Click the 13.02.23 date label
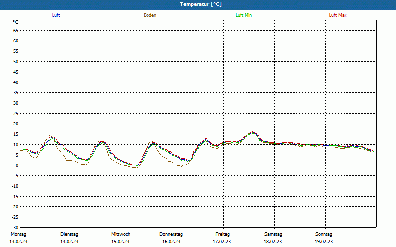Image resolution: width=396 pixels, height=247 pixels. point(18,242)
